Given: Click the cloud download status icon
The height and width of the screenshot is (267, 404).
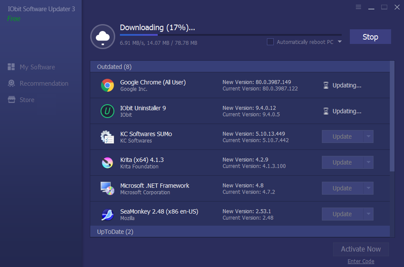Looking at the screenshot, I should (103, 36).
